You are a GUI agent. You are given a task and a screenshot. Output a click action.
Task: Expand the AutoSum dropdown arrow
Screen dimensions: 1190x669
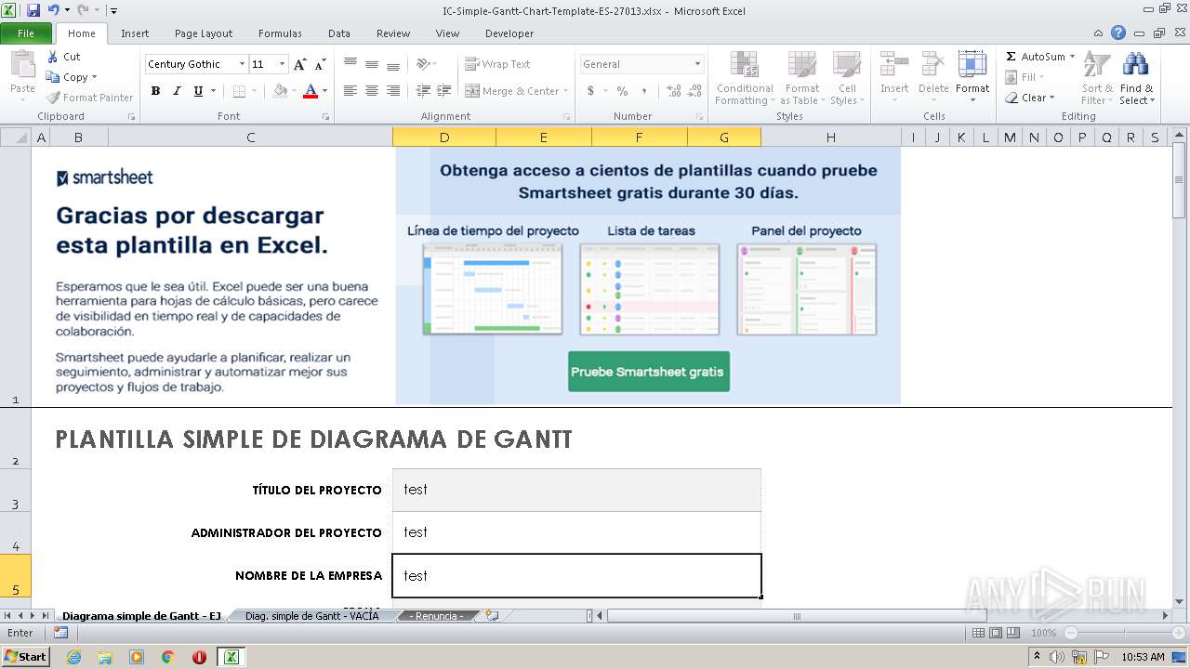pyautogui.click(x=1072, y=57)
